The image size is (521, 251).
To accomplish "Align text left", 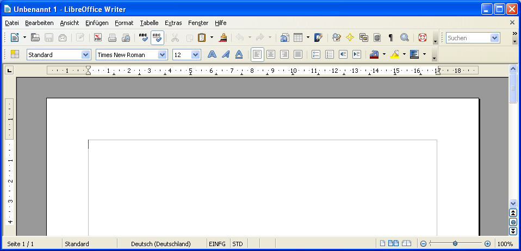I will [258, 54].
